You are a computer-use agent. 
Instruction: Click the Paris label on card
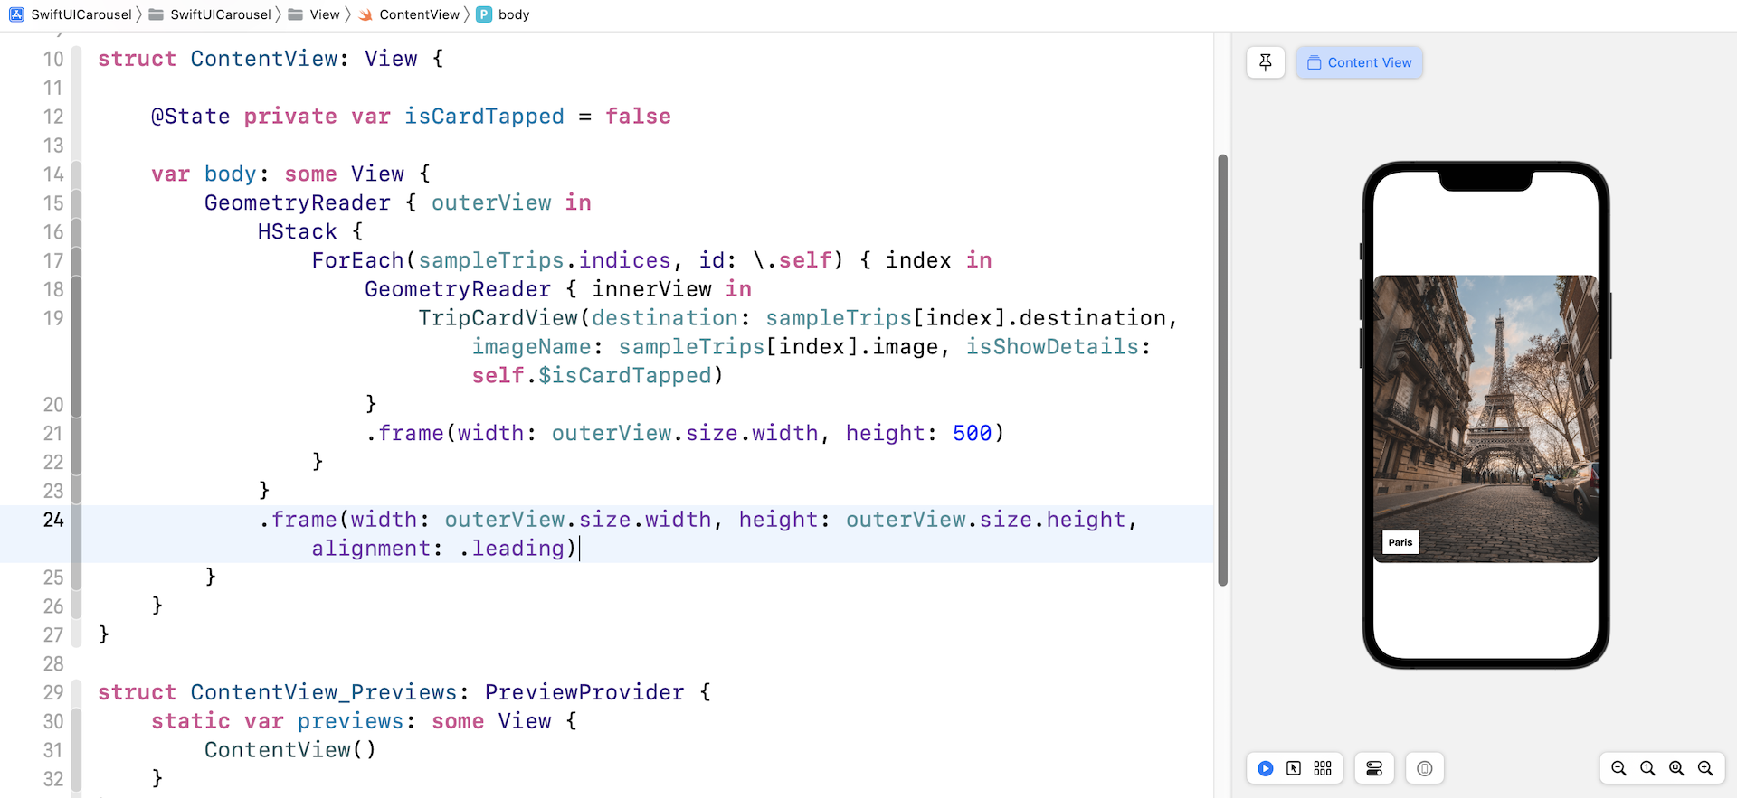(1400, 542)
